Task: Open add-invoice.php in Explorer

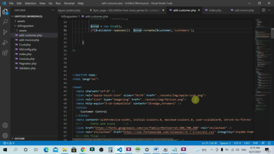Action: pos(29,40)
